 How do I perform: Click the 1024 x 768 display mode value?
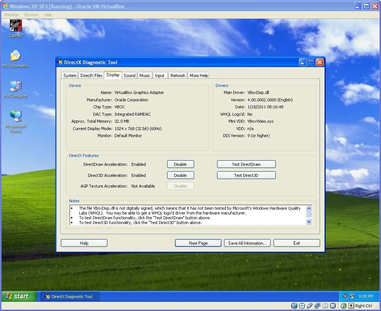(x=138, y=129)
